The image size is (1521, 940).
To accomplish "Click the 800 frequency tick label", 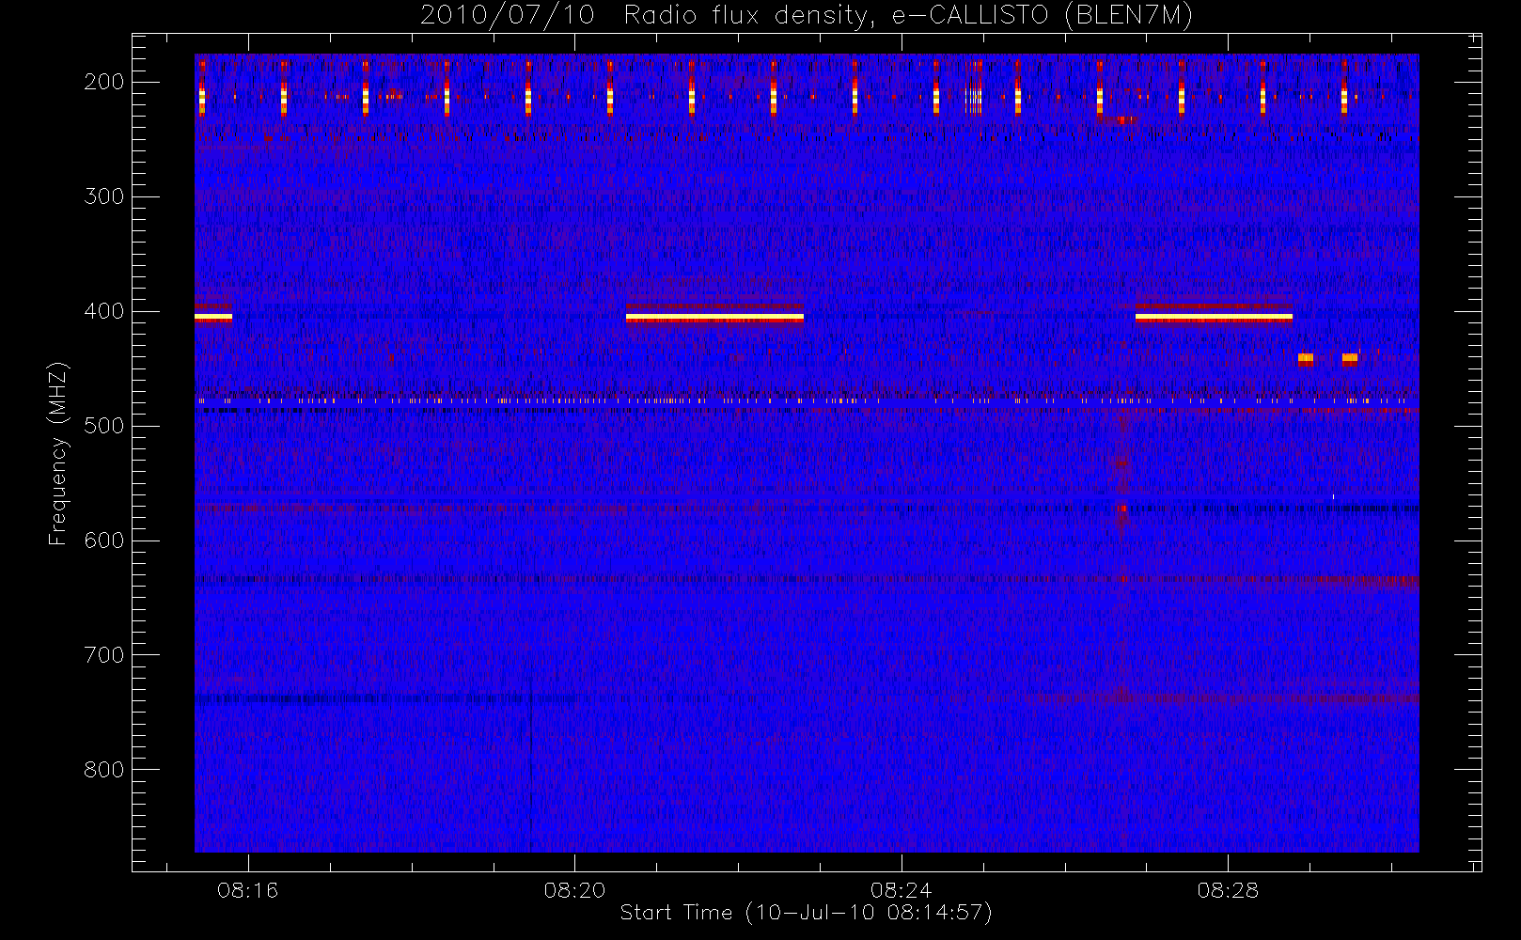I will [x=104, y=770].
